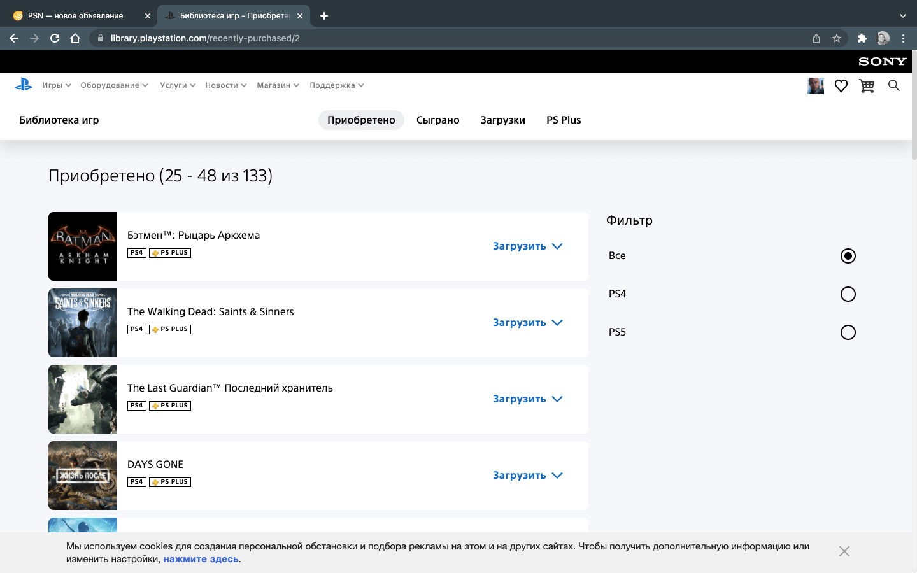
Task: Open Chrome three-dot menu
Action: click(903, 38)
